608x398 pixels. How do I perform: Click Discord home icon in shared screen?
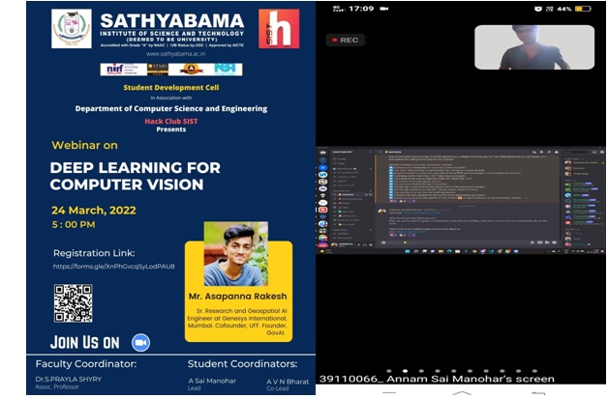322,154
